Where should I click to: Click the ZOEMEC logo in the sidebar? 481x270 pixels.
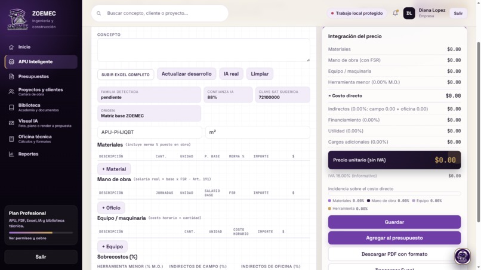tap(17, 19)
